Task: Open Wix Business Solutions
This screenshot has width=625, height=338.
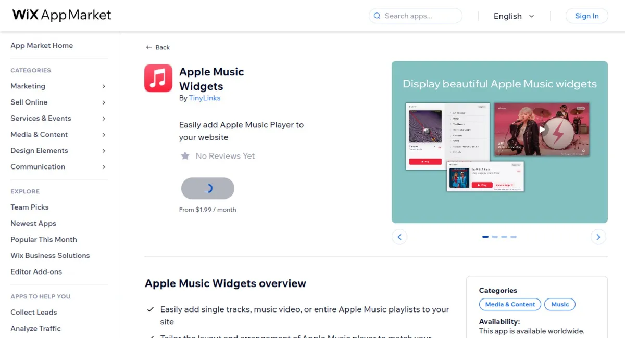Action: 50,255
